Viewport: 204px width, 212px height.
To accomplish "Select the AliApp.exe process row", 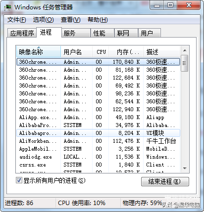I will (x=98, y=117).
